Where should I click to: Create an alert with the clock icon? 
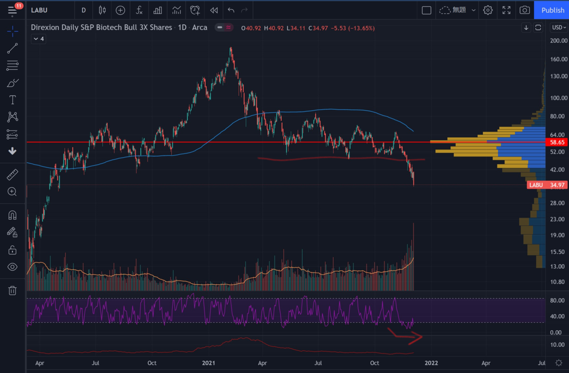[x=195, y=10]
